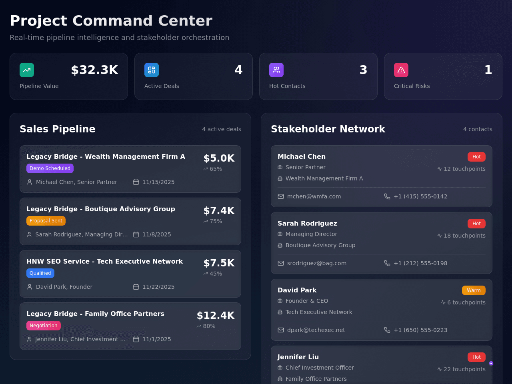
Task: Open HNW SEO Service - Tech Executive Network deal
Action: [x=130, y=274]
